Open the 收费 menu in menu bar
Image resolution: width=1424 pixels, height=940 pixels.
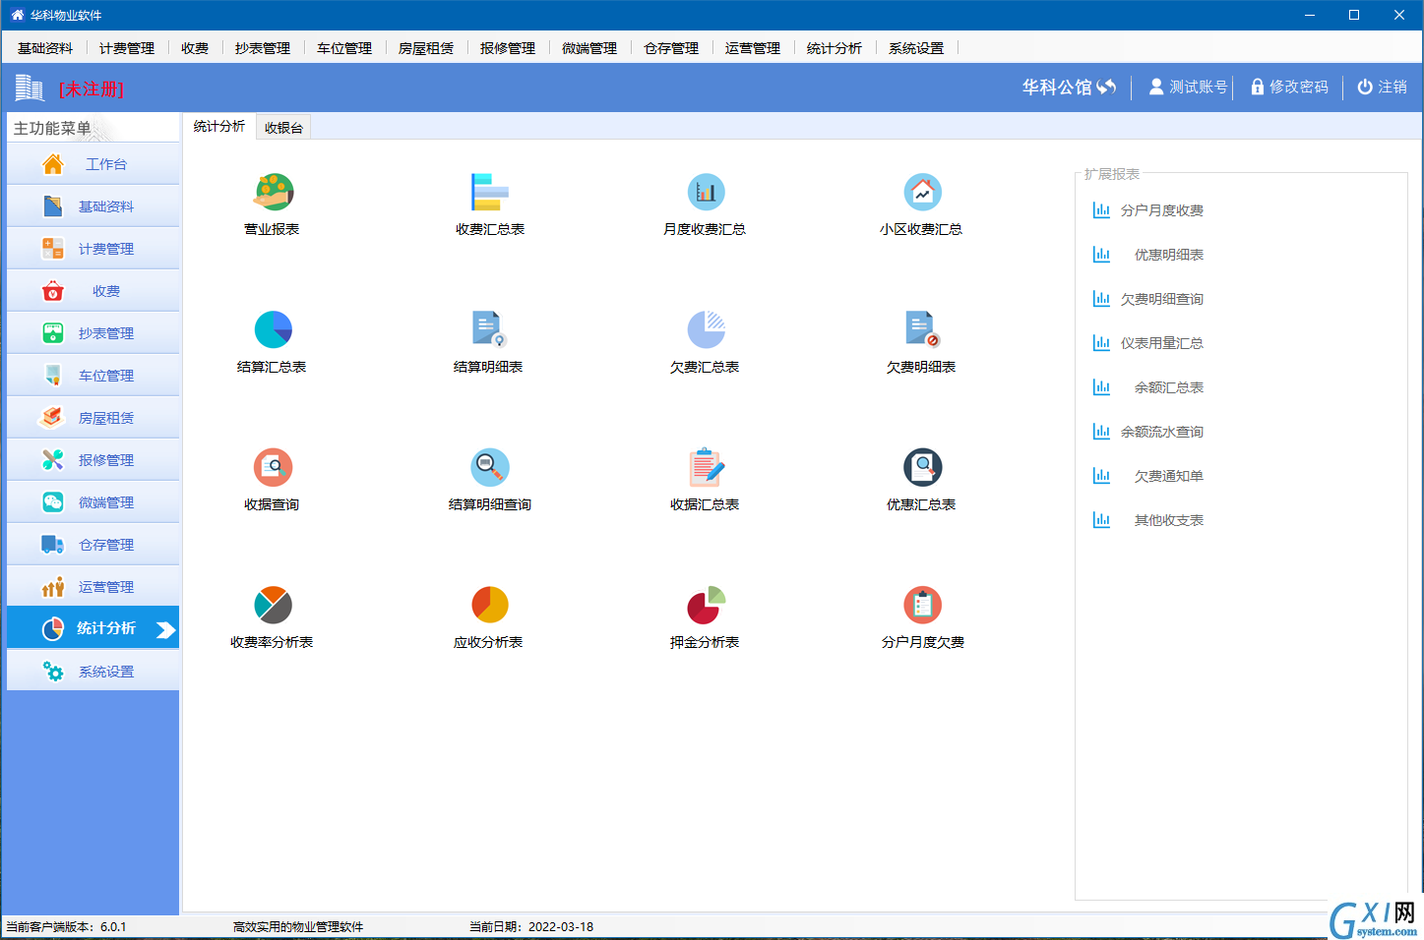195,48
